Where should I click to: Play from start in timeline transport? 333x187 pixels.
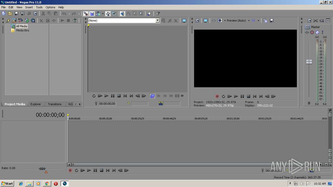click(x=83, y=170)
